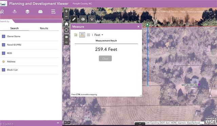Open the search widget magnifier icon
Image resolution: width=217 pixels, height=126 pixels.
[2, 12]
